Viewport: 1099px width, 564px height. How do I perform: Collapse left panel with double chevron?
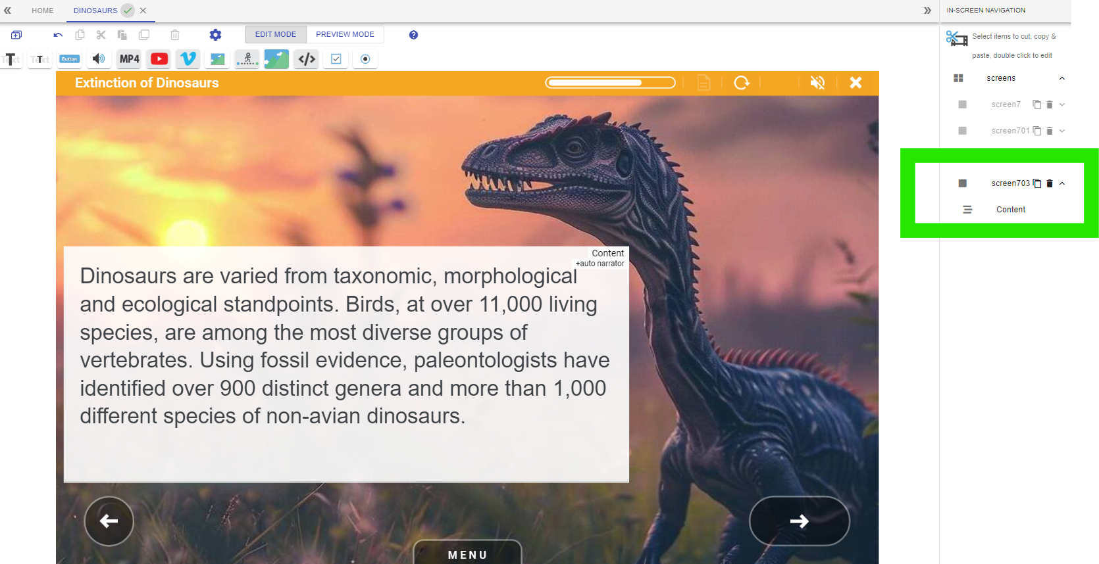(8, 11)
